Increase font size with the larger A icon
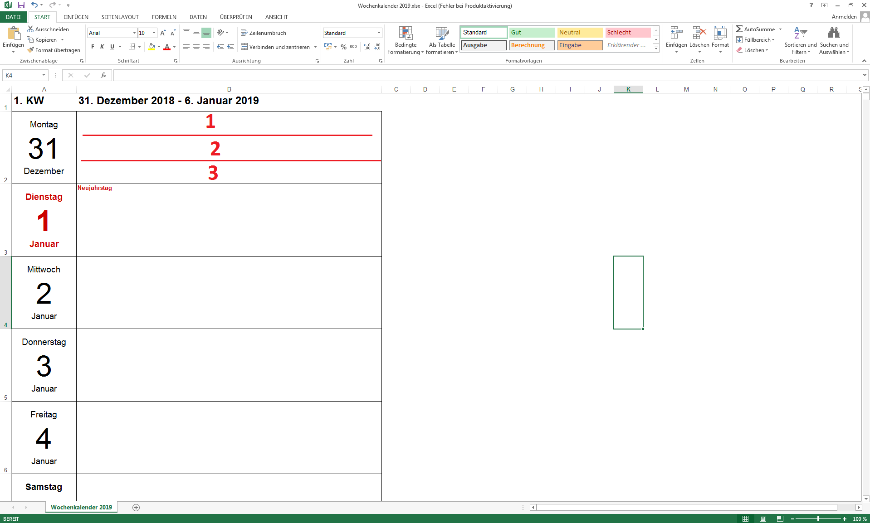 163,33
